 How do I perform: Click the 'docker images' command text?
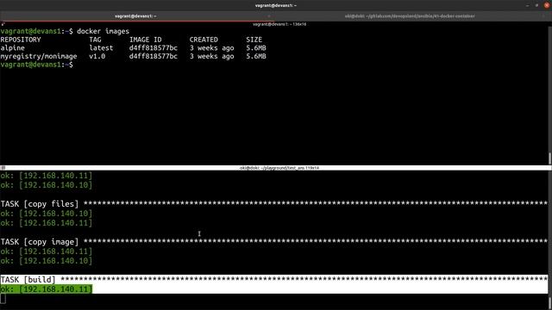click(x=103, y=31)
